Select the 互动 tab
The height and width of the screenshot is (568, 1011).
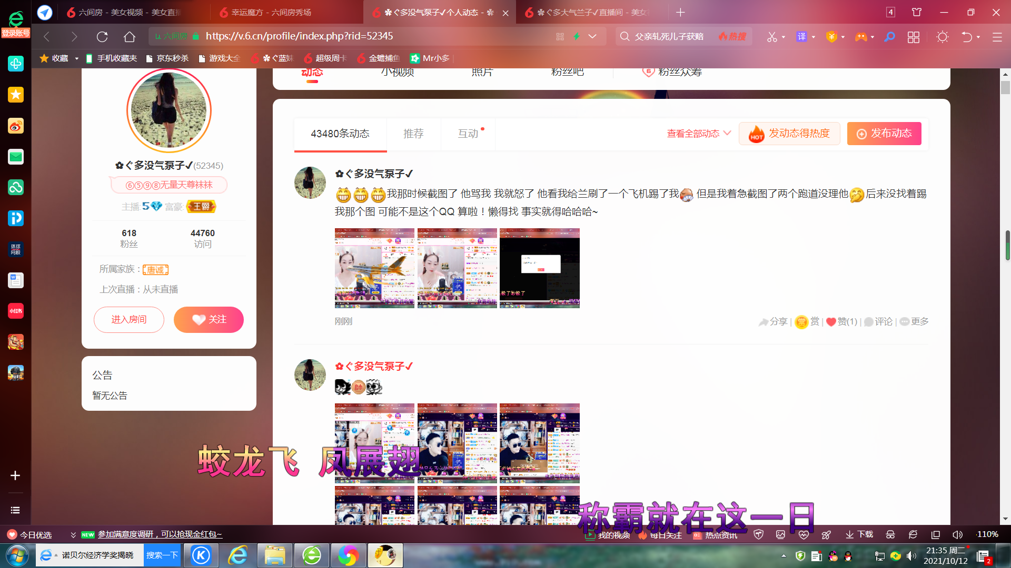(468, 134)
